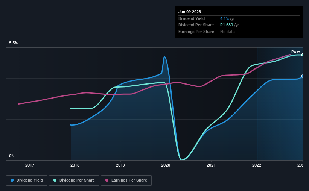This screenshot has height=191, width=309.
Task: Click the Dividend Per Share tooltip row label
Action: click(196, 25)
